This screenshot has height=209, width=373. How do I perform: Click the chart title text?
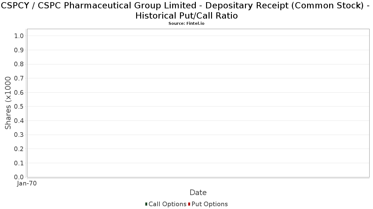pos(186,10)
